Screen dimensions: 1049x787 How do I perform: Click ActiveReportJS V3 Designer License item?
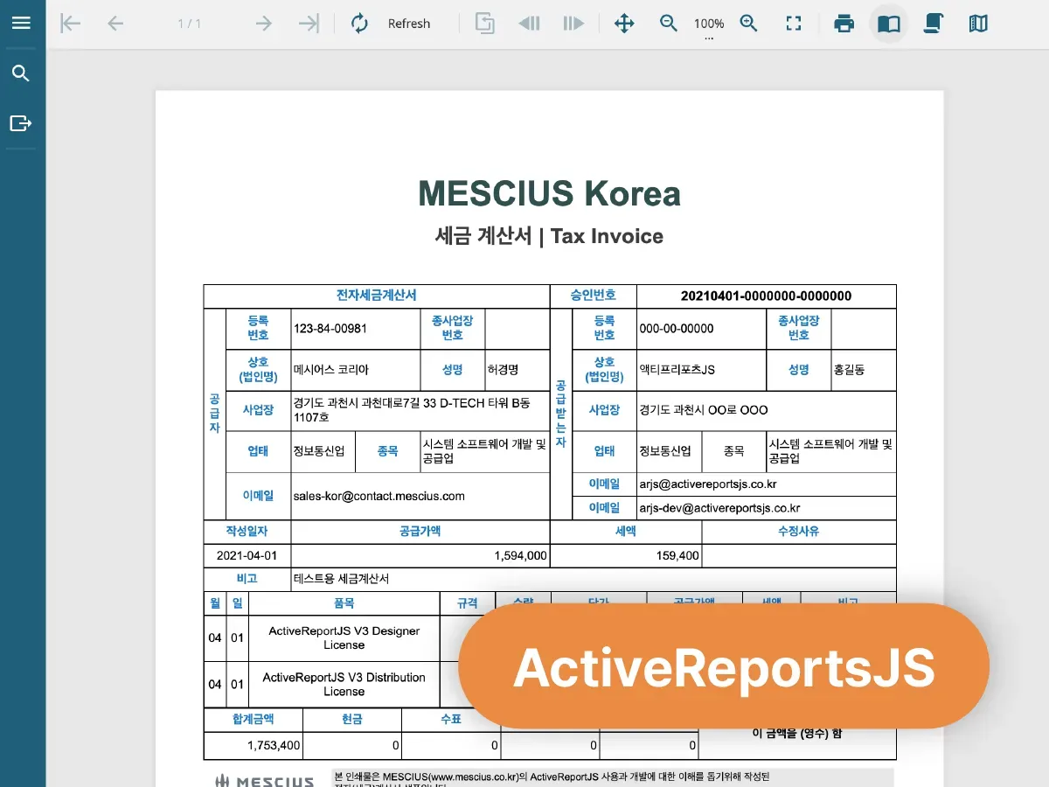coord(344,637)
